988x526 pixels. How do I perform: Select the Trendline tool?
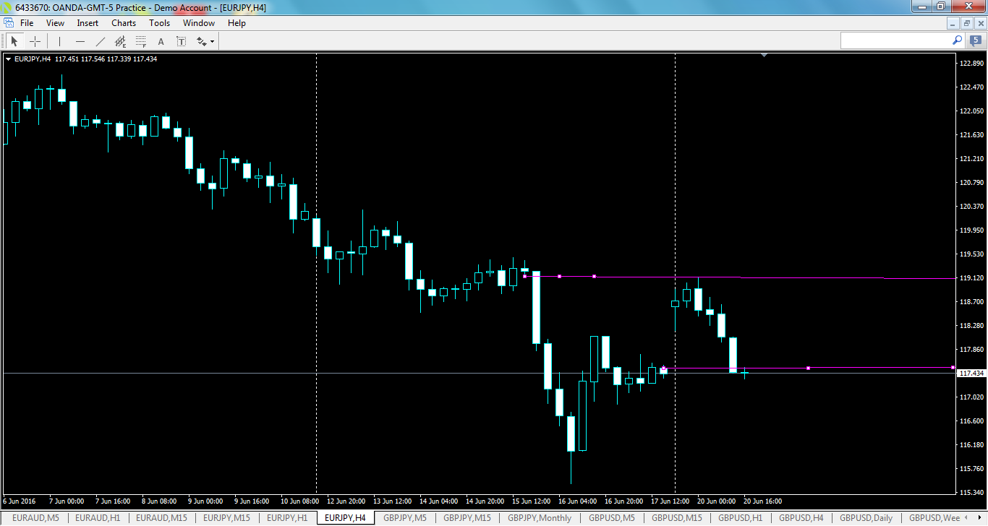100,40
